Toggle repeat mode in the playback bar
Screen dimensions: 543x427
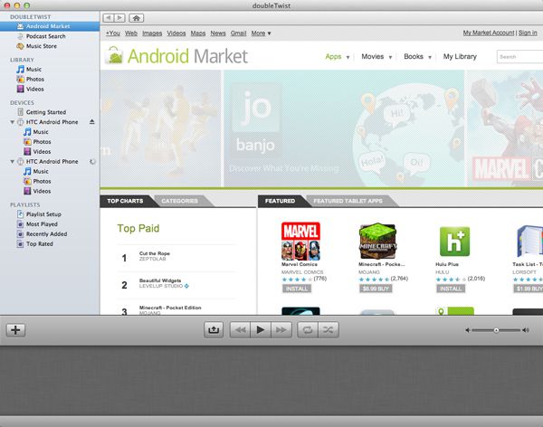click(305, 330)
